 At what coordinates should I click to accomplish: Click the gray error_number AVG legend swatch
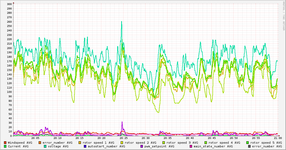click(x=249, y=146)
